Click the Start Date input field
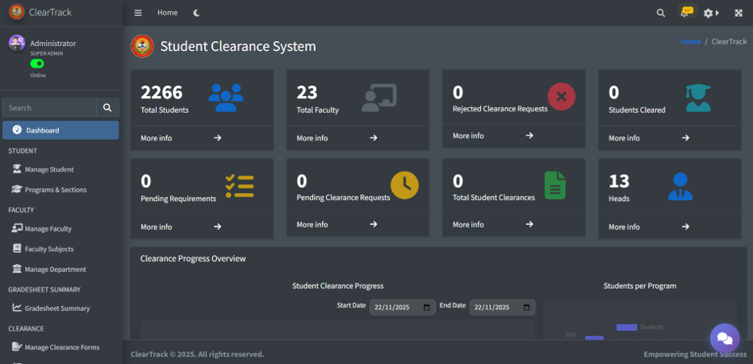Viewport: 753px width, 364px height. point(403,308)
